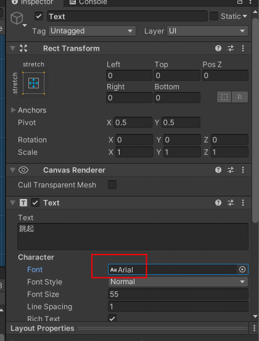The width and height of the screenshot is (259, 341).
Task: Open the Font Style Normal dropdown
Action: [178, 282]
